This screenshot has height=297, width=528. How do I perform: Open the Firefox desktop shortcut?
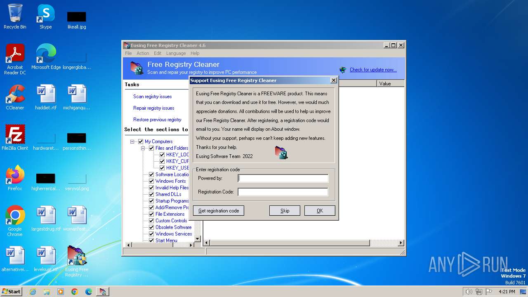click(x=15, y=178)
